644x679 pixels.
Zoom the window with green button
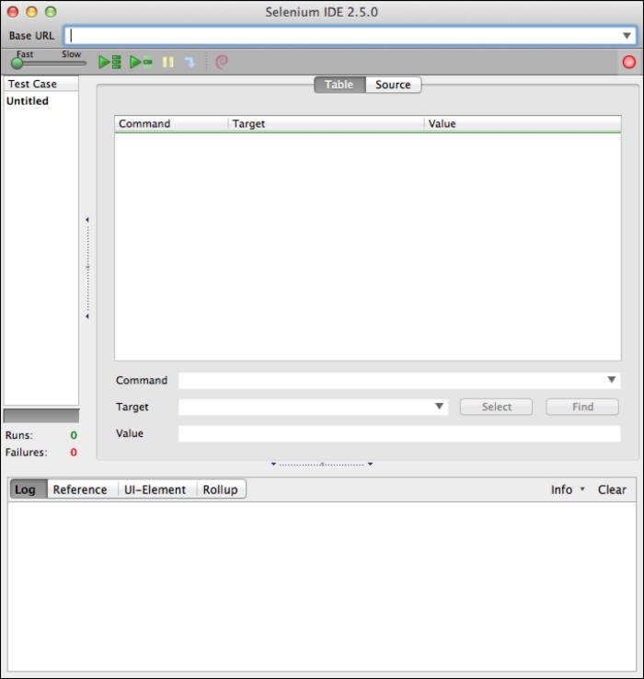point(51,12)
